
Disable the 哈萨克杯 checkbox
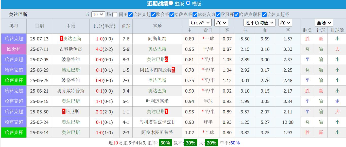click(171, 15)
